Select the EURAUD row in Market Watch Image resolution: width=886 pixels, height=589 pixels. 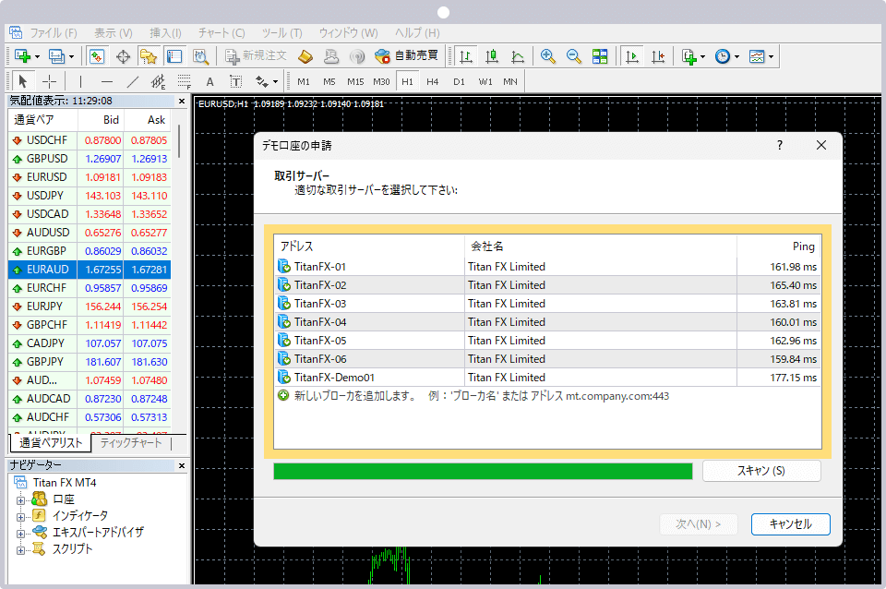click(90, 270)
